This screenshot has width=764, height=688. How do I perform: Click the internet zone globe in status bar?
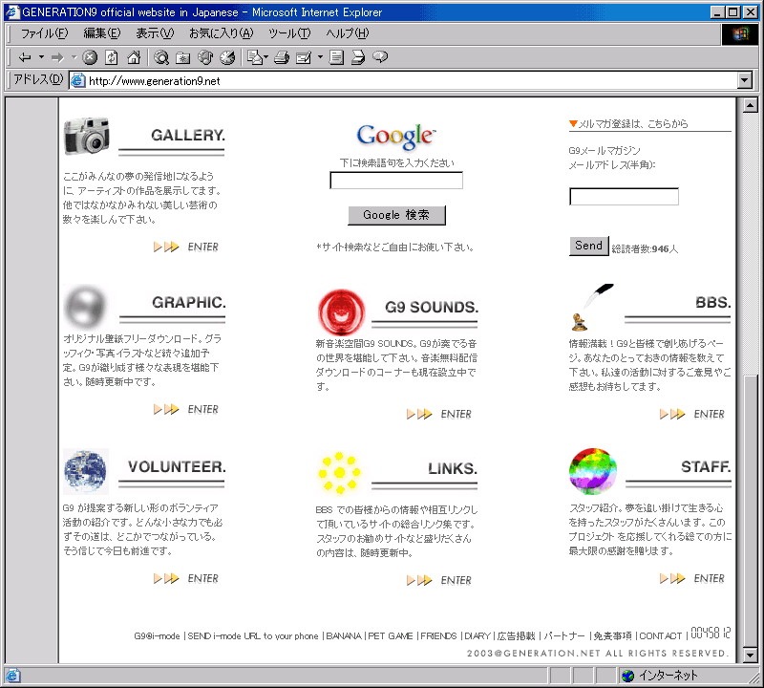click(x=628, y=676)
